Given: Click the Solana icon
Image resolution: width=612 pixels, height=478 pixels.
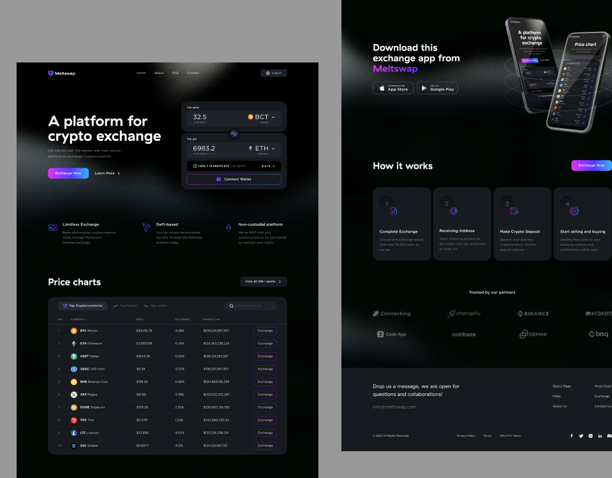Looking at the screenshot, I should point(74,445).
